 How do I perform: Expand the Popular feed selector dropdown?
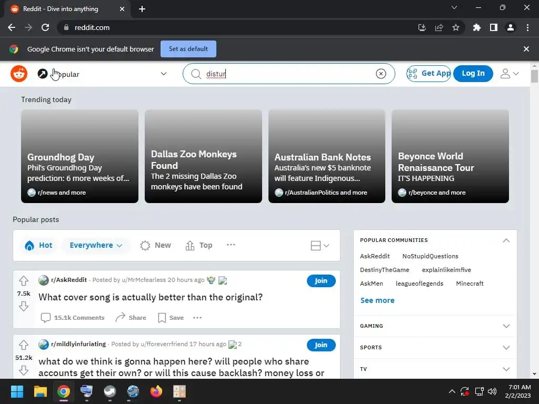(x=164, y=74)
